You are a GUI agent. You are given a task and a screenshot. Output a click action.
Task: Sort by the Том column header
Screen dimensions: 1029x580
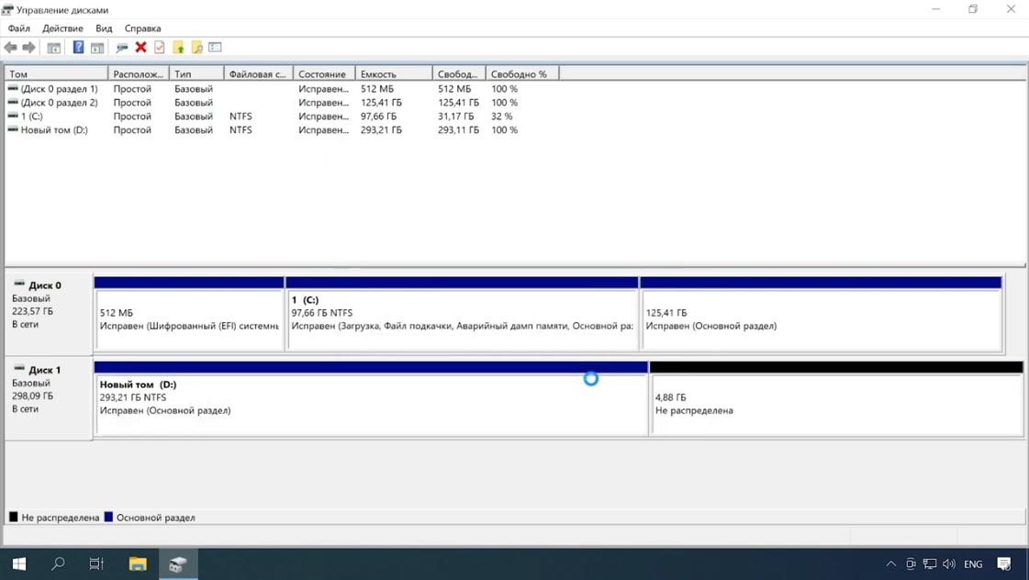click(x=56, y=74)
